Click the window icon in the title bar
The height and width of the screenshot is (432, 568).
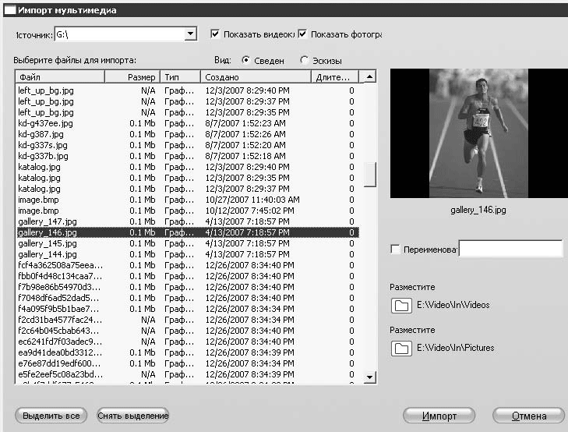point(10,8)
